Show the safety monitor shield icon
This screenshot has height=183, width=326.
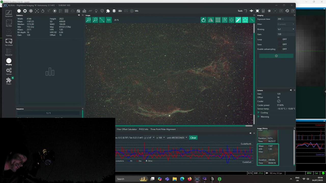tap(102, 11)
